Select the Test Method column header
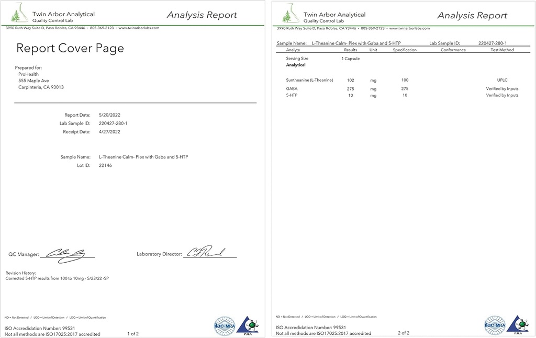This screenshot has height=338, width=536. tap(502, 50)
